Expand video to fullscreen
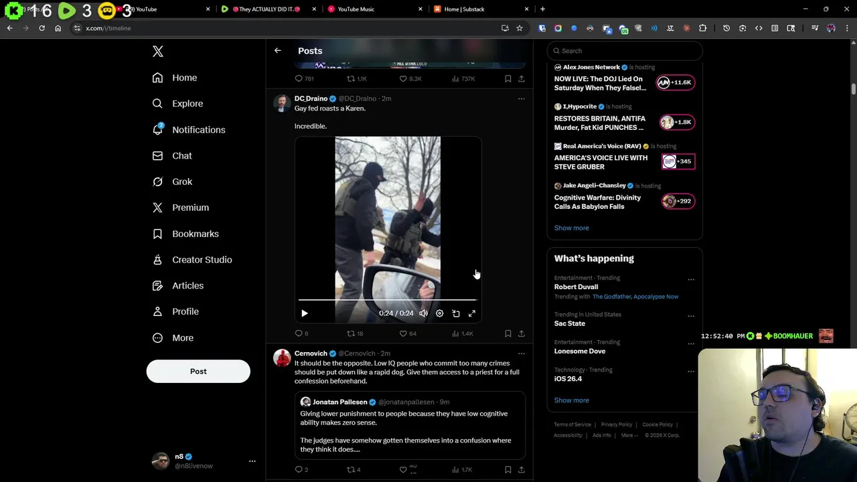857x482 pixels. coord(472,313)
